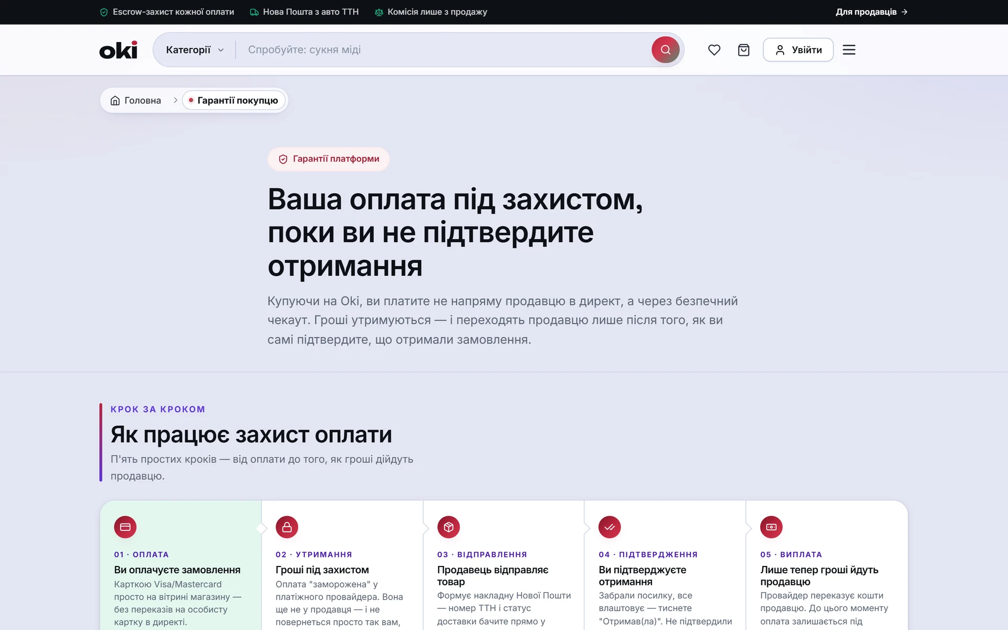The height and width of the screenshot is (630, 1008).
Task: Expand the Категорії dropdown
Action: [195, 50]
